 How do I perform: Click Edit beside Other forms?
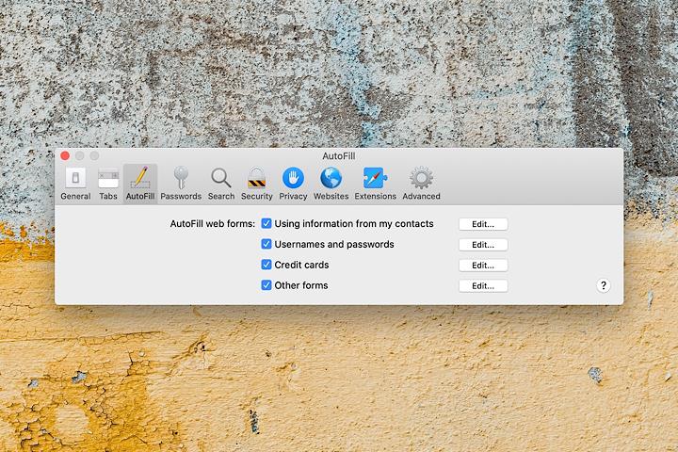(x=483, y=285)
